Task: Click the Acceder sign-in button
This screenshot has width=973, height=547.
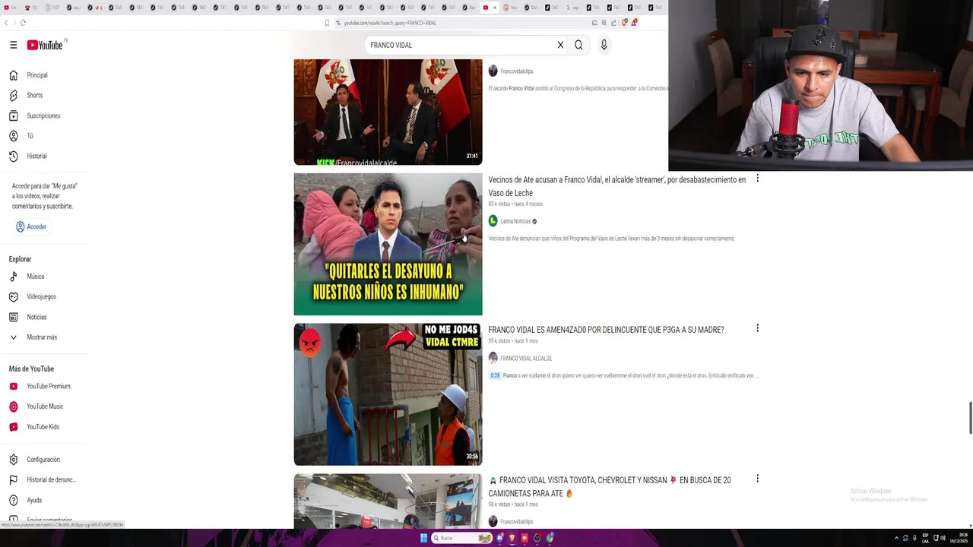Action: point(31,226)
